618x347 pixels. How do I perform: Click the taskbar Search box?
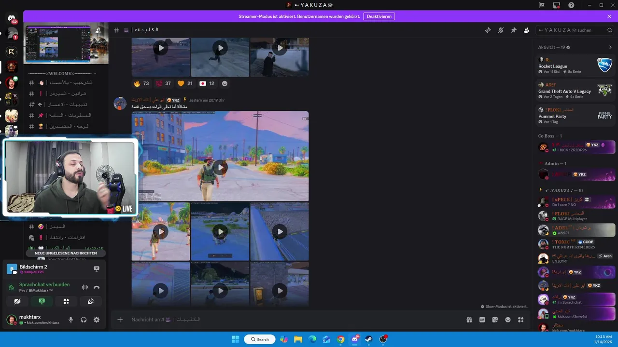(x=260, y=339)
